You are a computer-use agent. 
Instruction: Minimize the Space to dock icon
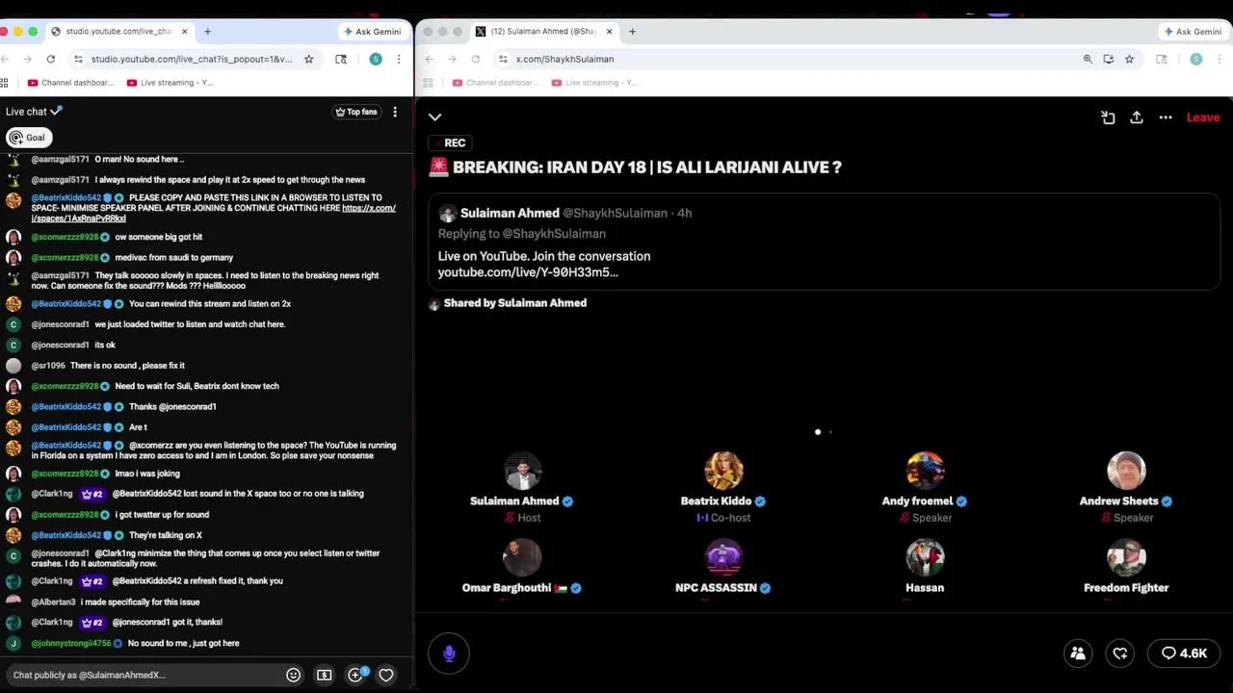[1108, 117]
